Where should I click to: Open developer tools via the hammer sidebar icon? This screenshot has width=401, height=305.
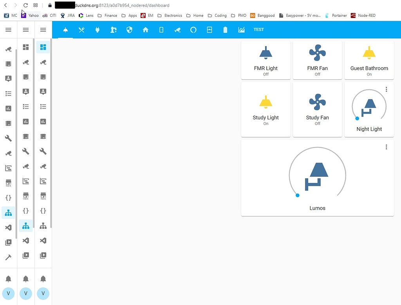tap(8, 257)
